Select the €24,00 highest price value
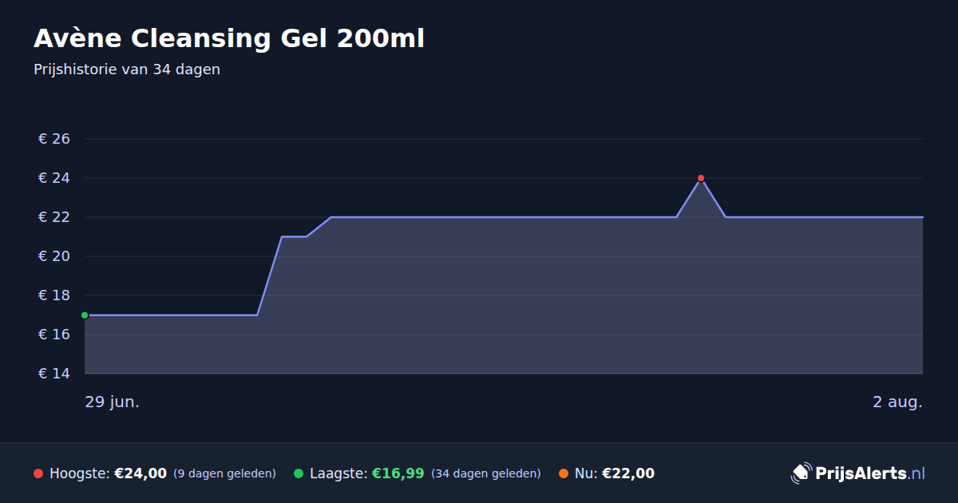The image size is (958, 503). 141,473
